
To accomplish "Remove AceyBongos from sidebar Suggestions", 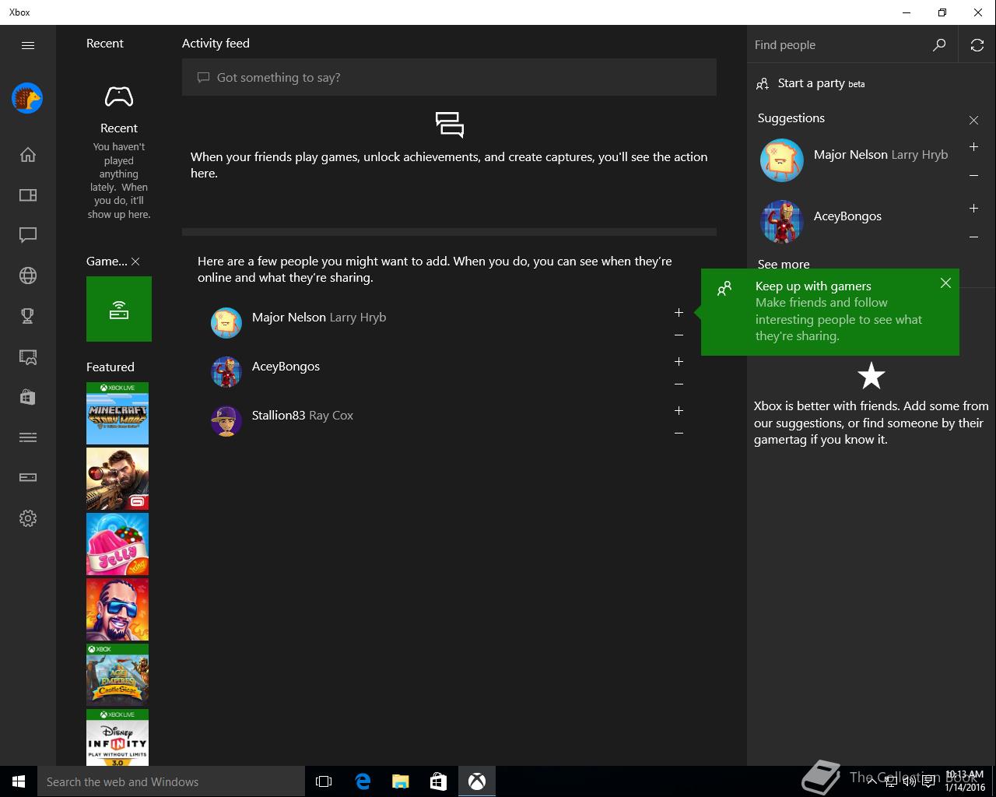I will coord(973,237).
